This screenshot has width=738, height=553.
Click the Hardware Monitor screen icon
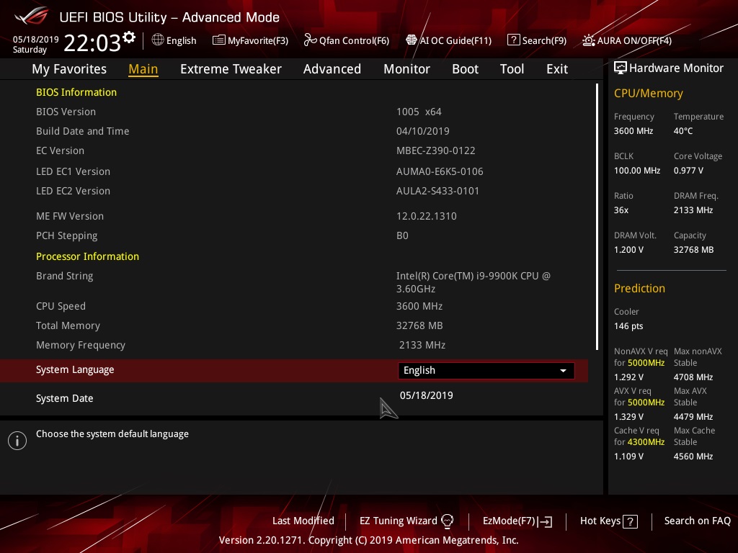click(621, 68)
